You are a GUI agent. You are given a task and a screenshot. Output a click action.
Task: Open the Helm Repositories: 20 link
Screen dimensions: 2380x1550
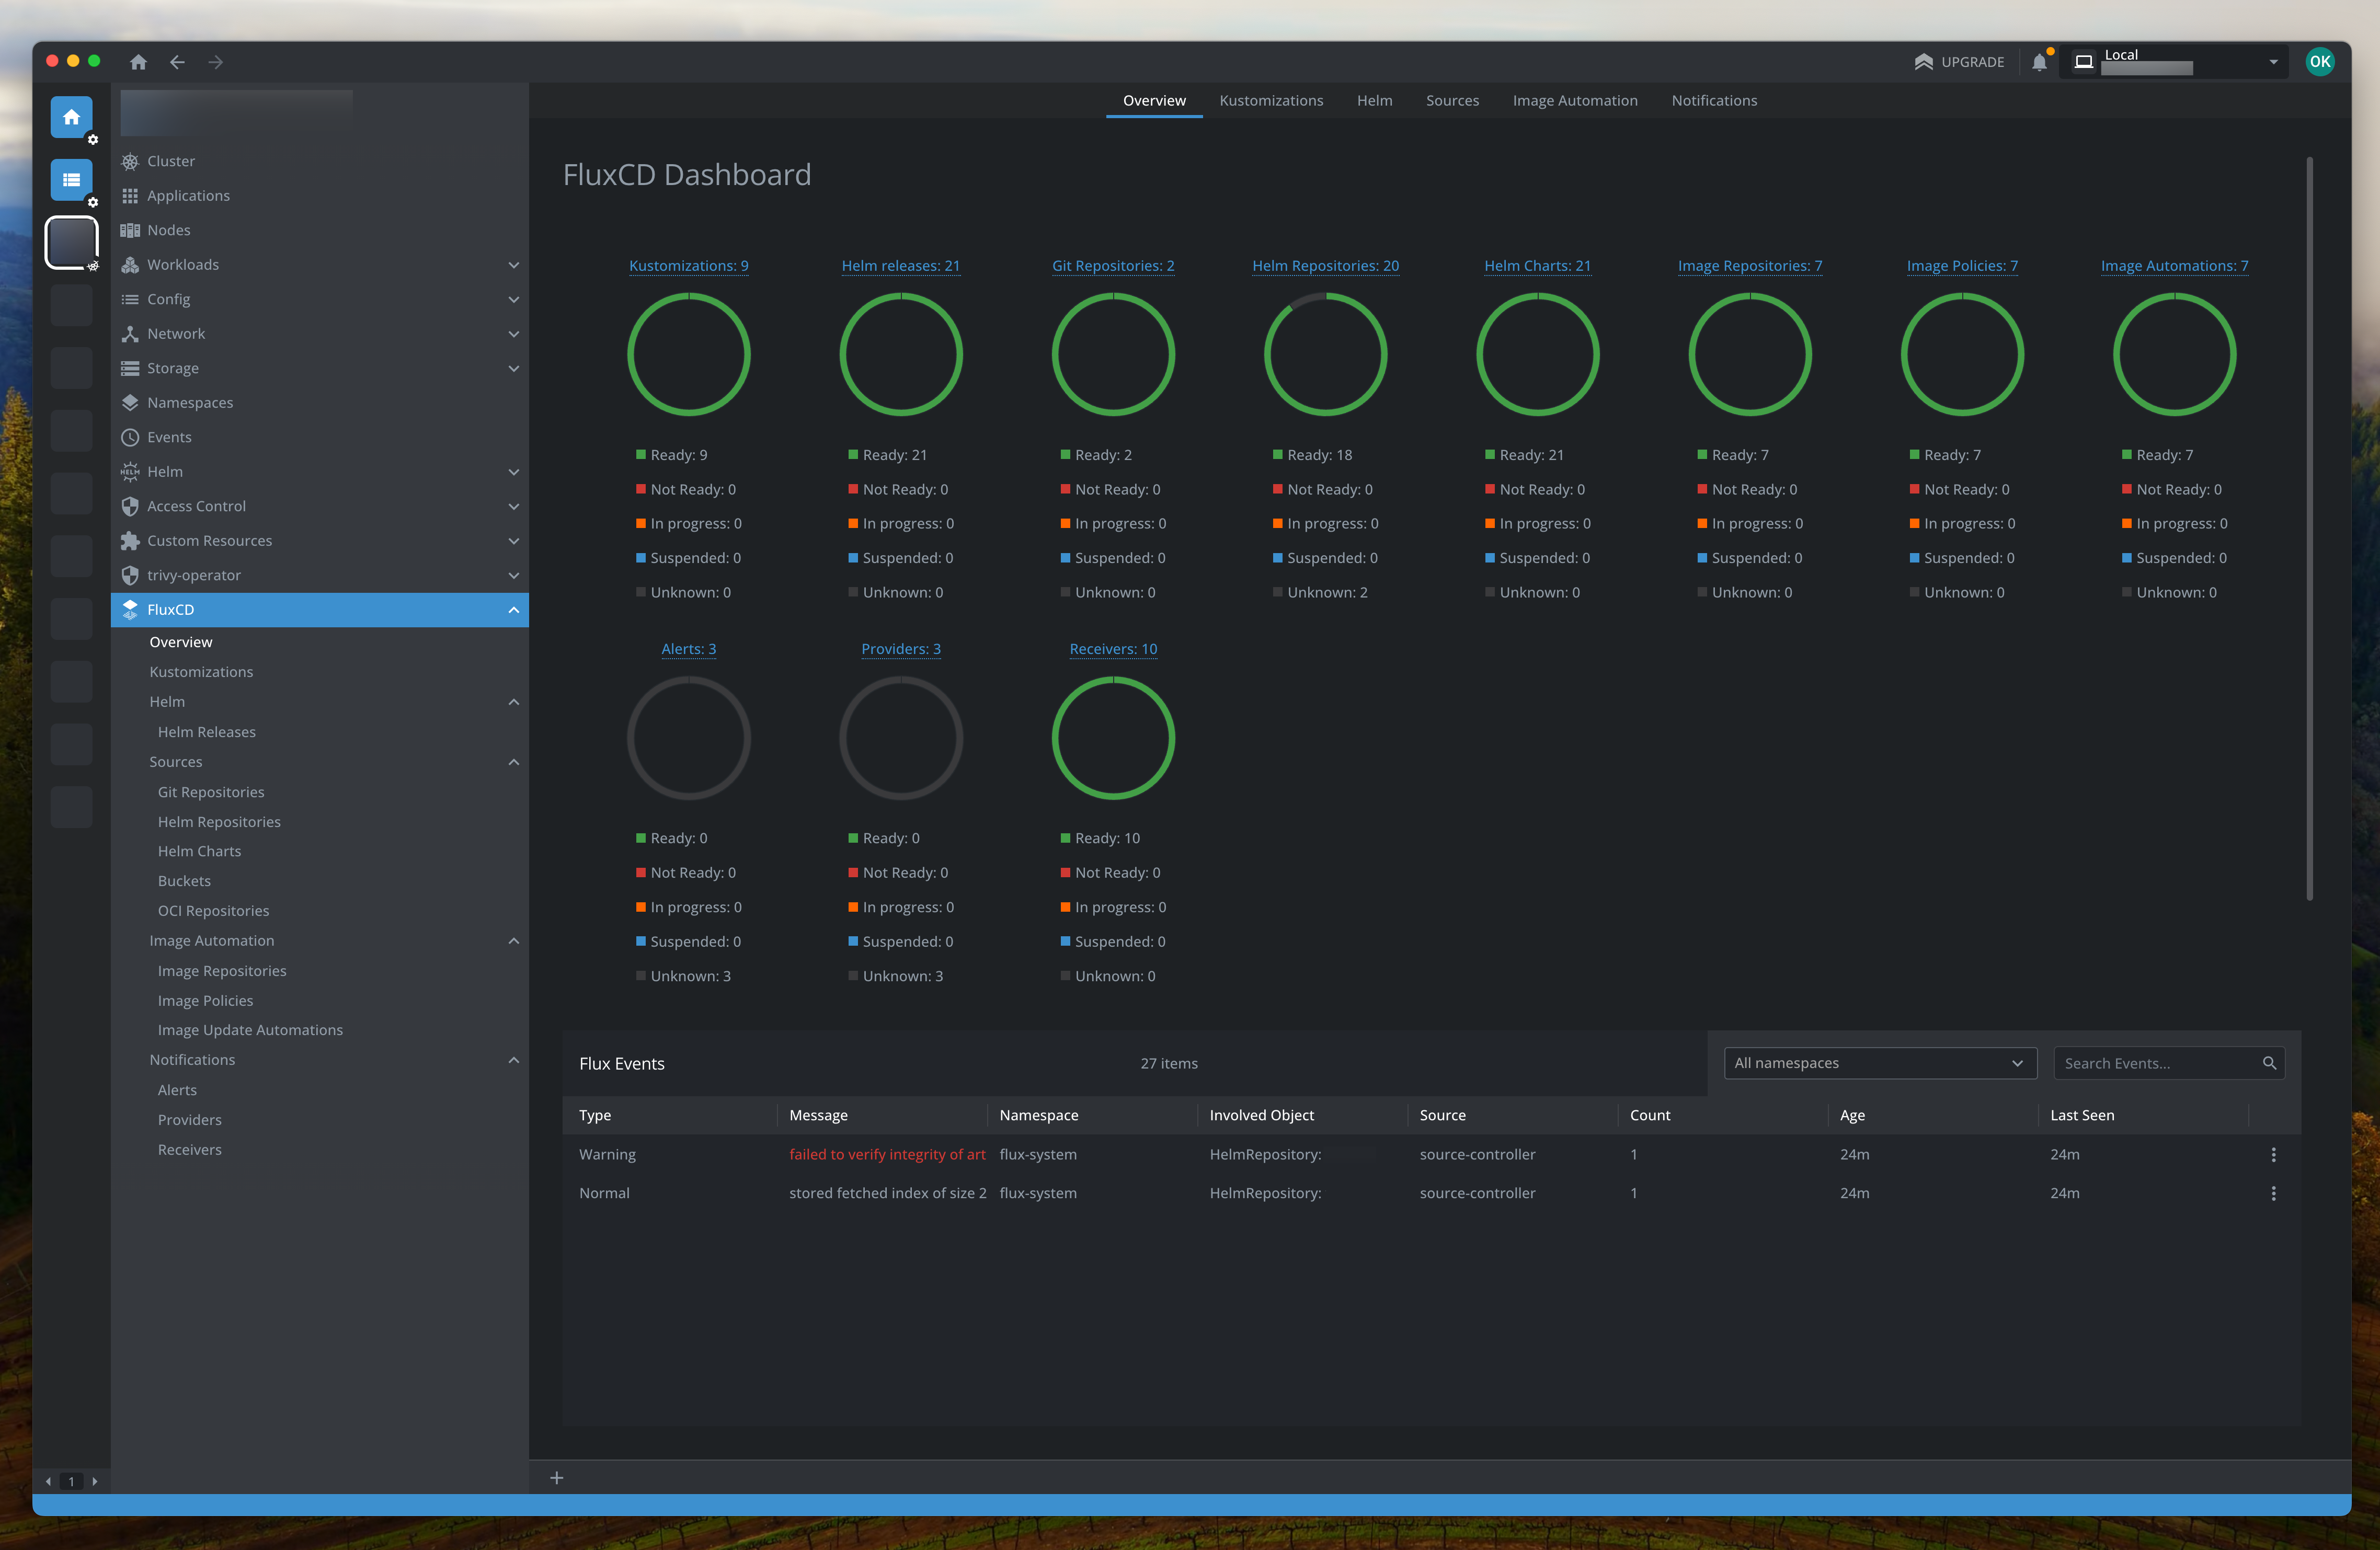pos(1325,266)
